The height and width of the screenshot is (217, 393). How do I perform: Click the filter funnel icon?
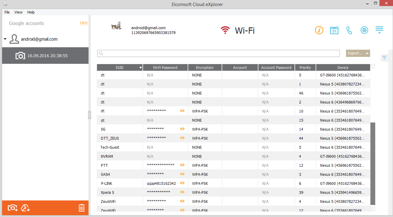384,57
